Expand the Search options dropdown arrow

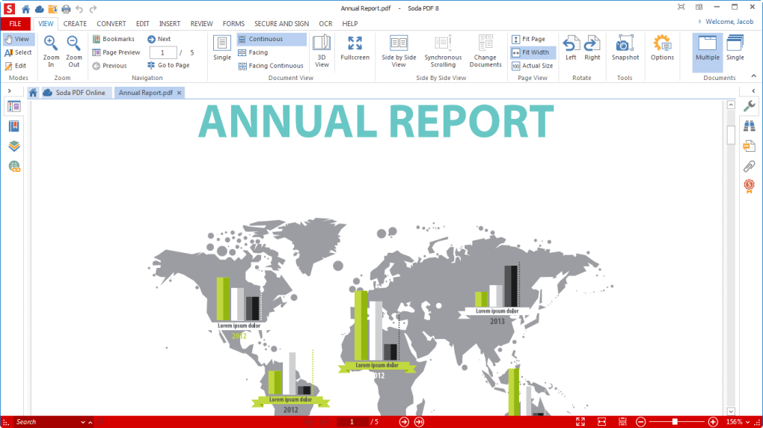(x=82, y=422)
